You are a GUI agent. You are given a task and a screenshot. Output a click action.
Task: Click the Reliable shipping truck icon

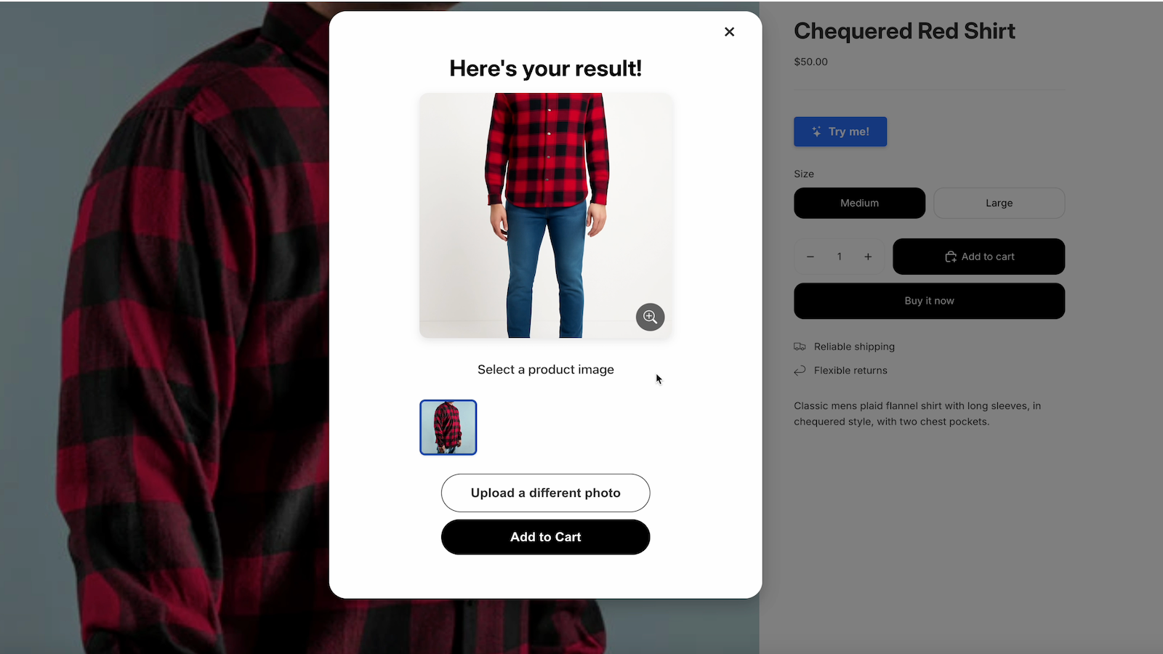(x=800, y=347)
